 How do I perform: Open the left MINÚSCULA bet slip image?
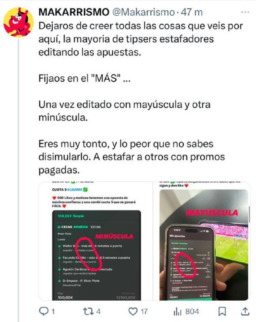click(x=96, y=241)
